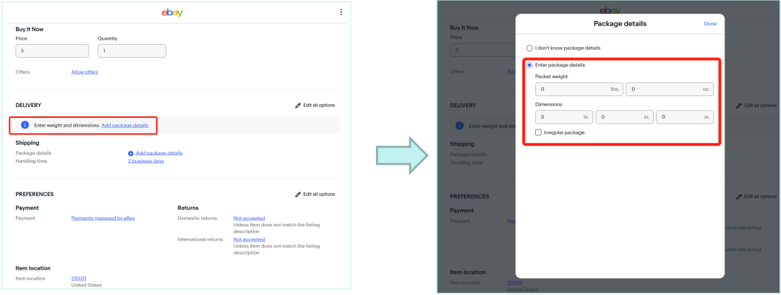Check the Irregular package checkbox
This screenshot has height=295, width=781.
(x=539, y=132)
